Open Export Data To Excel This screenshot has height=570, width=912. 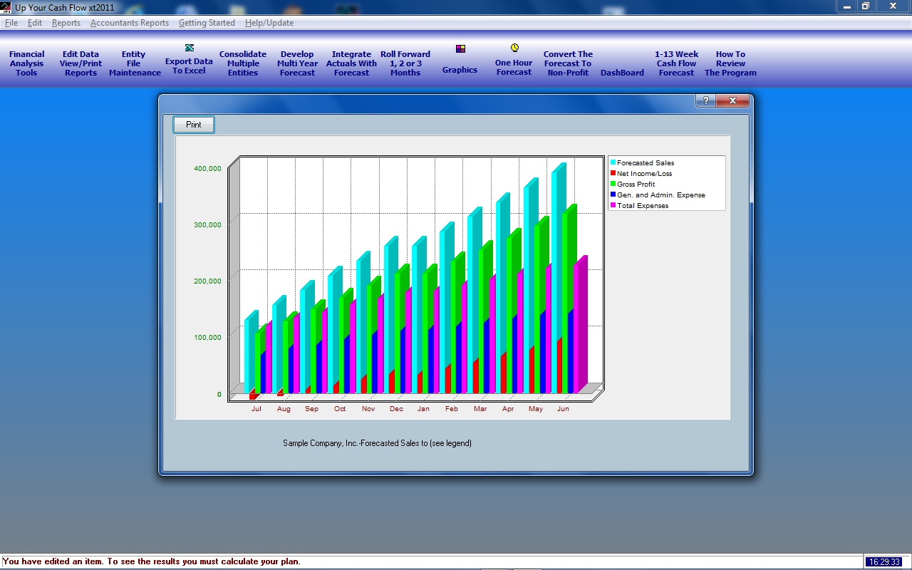pyautogui.click(x=188, y=61)
